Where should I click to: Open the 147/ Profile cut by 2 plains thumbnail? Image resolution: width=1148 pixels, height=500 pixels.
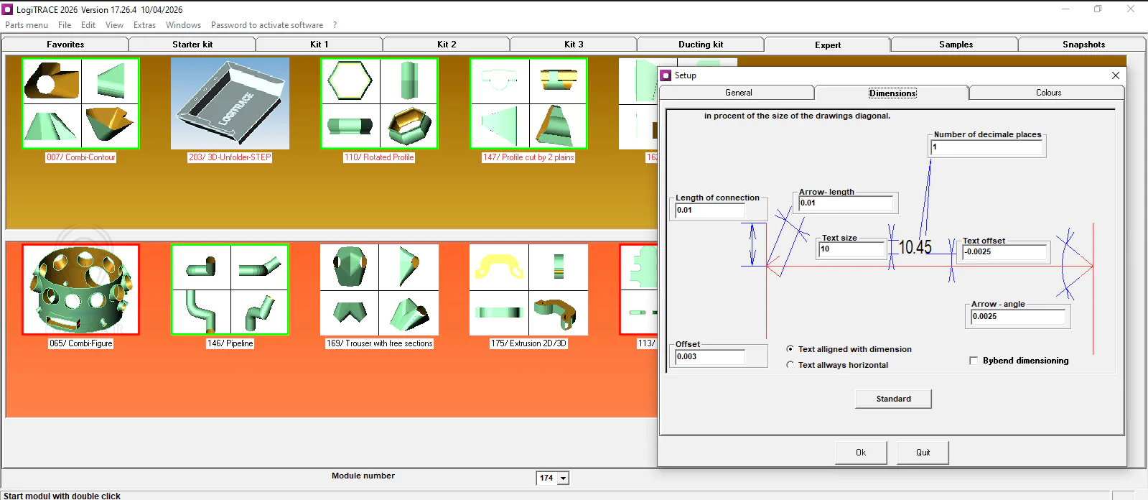[528, 103]
